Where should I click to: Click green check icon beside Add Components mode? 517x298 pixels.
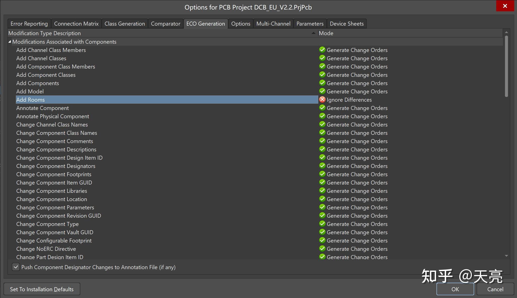(322, 83)
